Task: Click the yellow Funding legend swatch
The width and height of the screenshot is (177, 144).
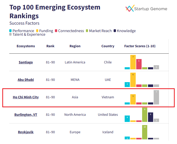Action: (x=37, y=31)
